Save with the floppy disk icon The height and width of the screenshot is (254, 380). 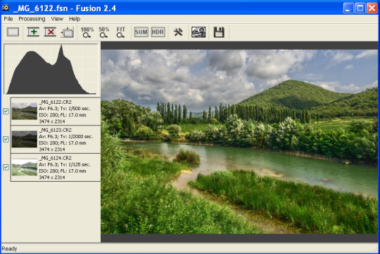click(x=219, y=32)
